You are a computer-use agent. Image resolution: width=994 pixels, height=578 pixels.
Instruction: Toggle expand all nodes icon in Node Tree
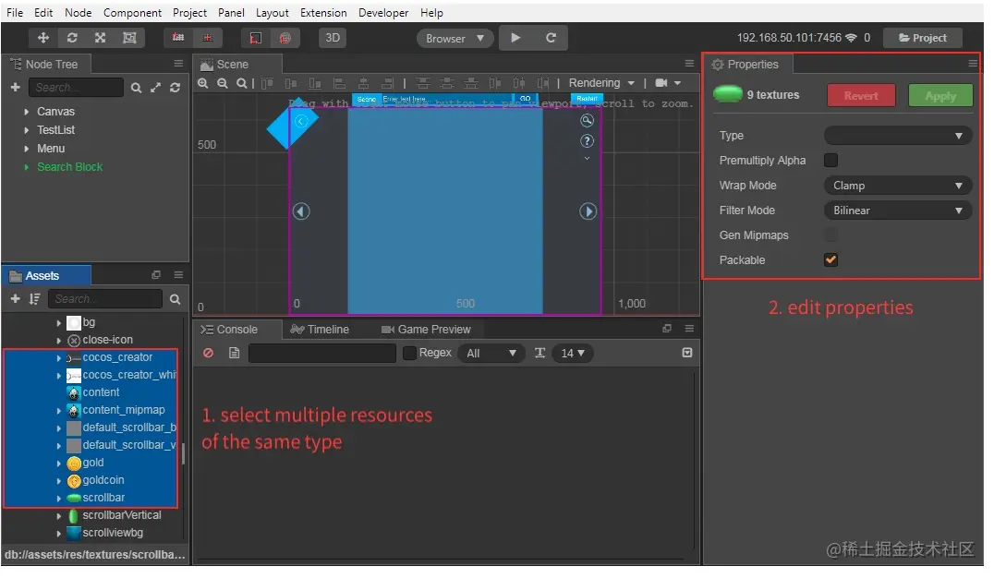pyautogui.click(x=155, y=88)
